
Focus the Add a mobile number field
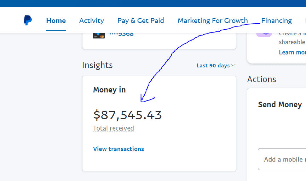282,159
